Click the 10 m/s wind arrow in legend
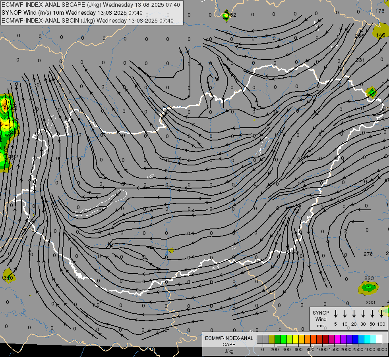Viewport: 389px width, 357px height. click(344, 313)
